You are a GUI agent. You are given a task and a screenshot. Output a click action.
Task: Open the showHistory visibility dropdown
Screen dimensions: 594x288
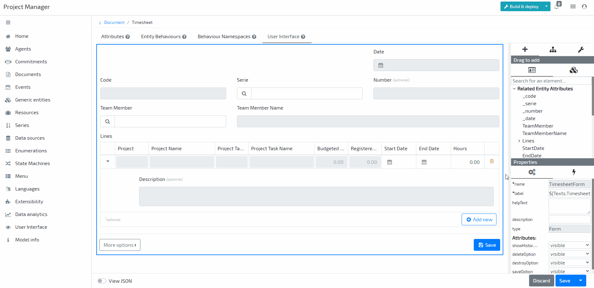point(569,245)
